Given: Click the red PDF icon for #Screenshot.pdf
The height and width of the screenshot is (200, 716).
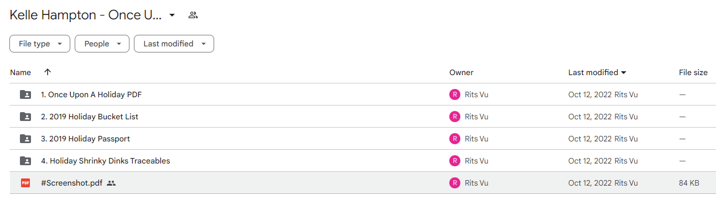Looking at the screenshot, I should click(x=25, y=183).
